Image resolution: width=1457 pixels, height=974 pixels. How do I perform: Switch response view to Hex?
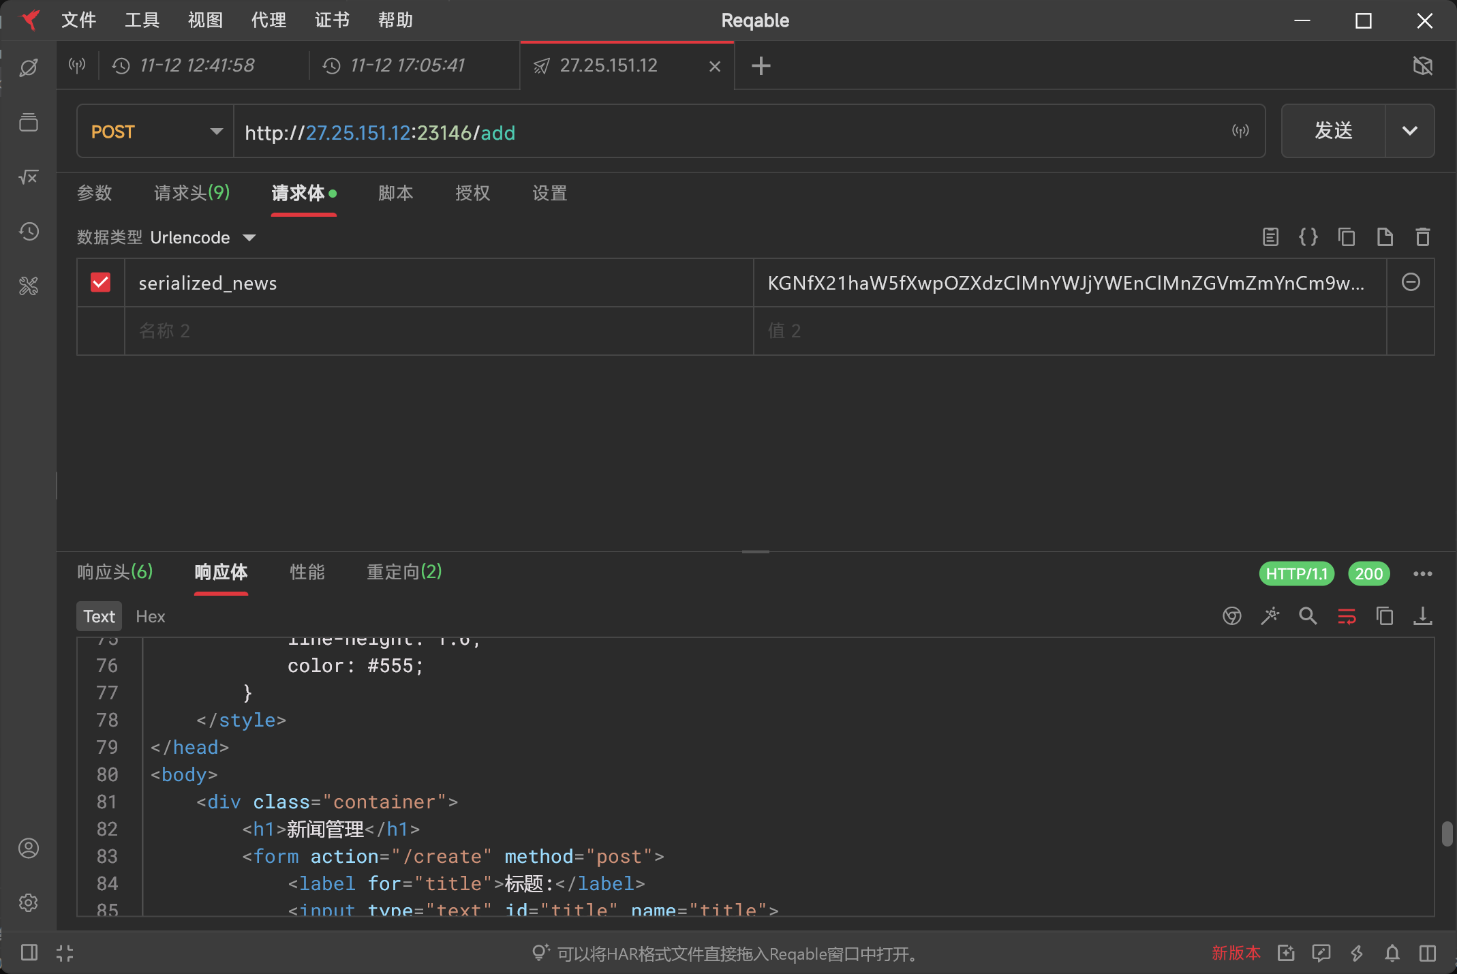pyautogui.click(x=150, y=617)
